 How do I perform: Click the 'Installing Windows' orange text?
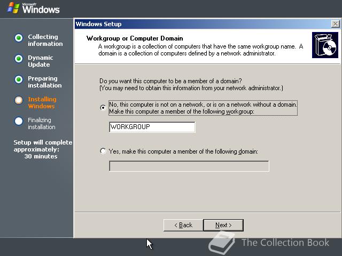(x=42, y=103)
